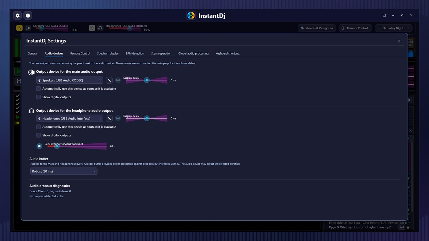The height and width of the screenshot is (241, 429).
Task: Click the Seek distance forward/backward slider
Action: tap(77, 146)
